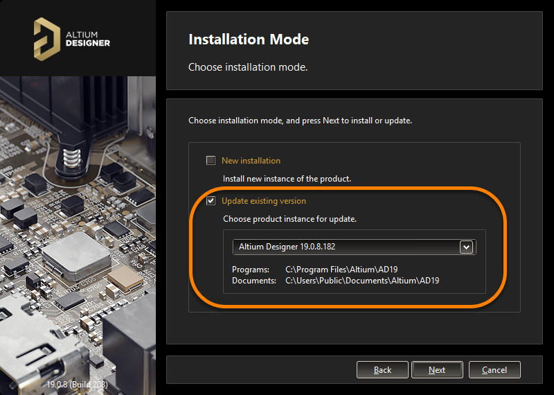The image size is (554, 395).
Task: Click the Update existing version label
Action: click(x=263, y=201)
